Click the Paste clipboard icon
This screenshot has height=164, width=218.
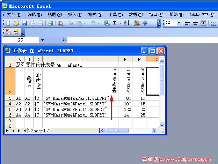[x=79, y=23]
